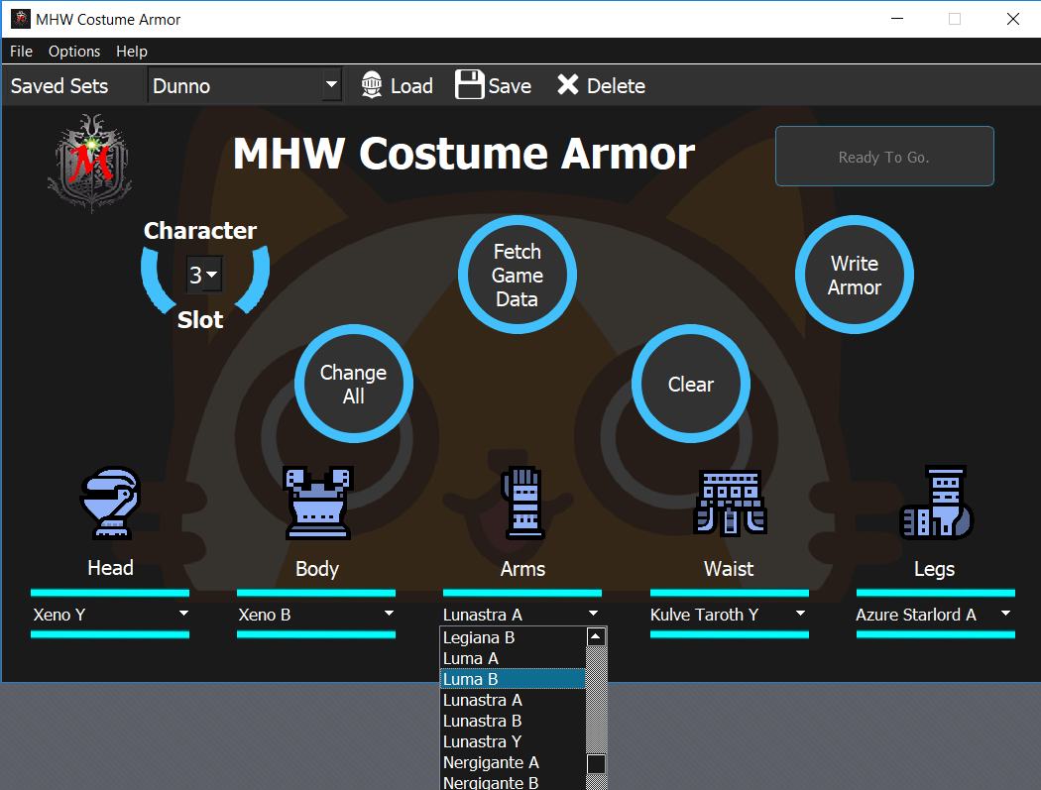Select highlighted Luma B in the list
1041x790 pixels.
[514, 679]
